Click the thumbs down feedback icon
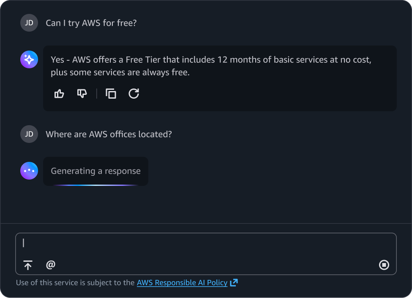Screen dimensions: 412x298 (x=82, y=94)
